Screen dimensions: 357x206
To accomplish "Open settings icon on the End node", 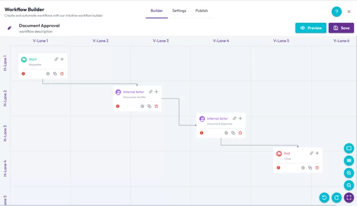I will [x=303, y=167].
